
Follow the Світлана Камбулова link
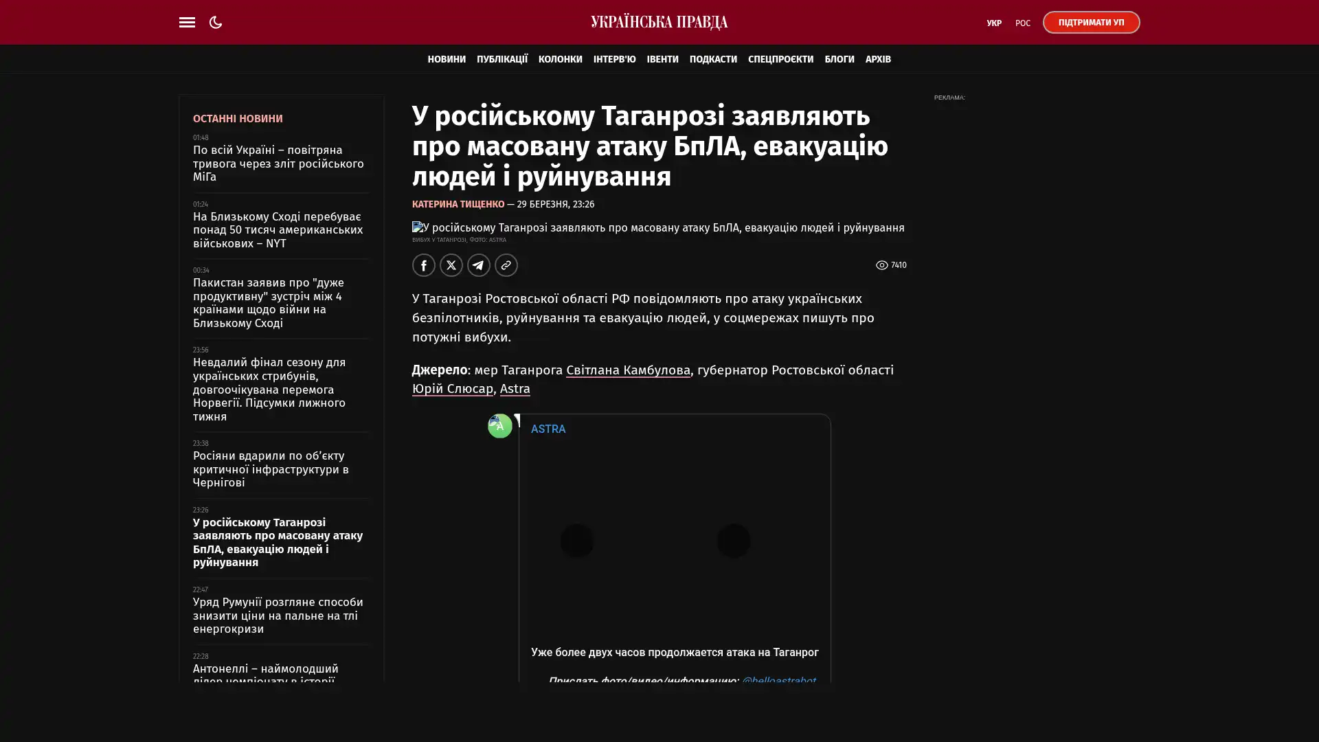[628, 370]
